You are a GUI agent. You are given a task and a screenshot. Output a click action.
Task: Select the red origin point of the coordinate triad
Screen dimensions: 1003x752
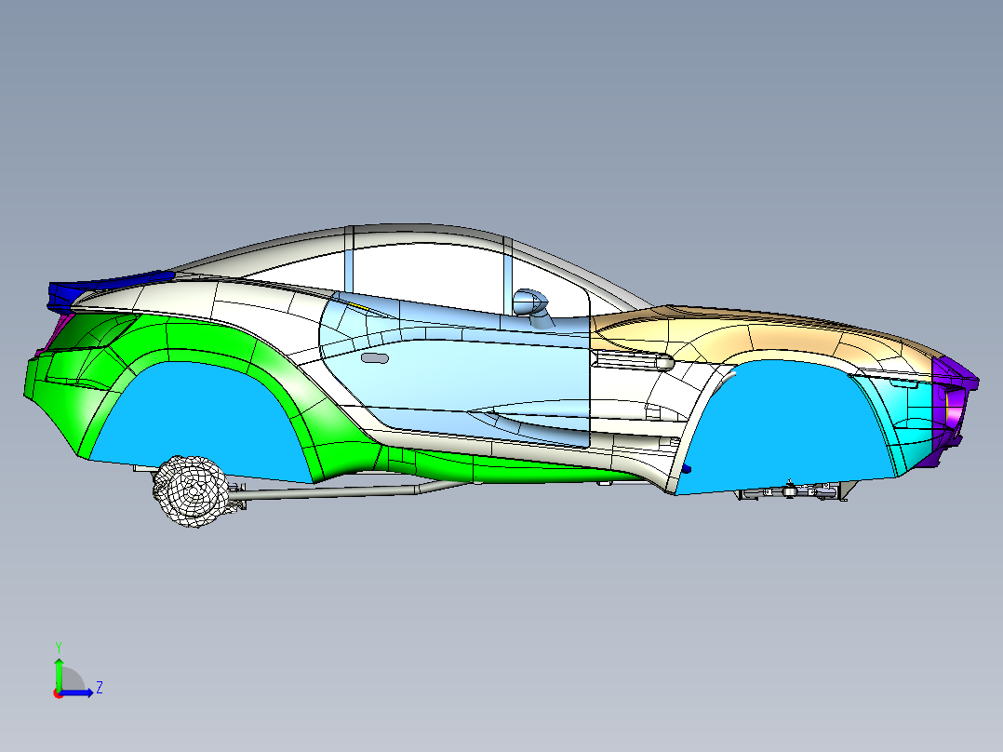point(59,693)
